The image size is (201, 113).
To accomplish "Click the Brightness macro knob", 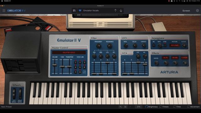I will pyautogui.click(x=147, y=107).
